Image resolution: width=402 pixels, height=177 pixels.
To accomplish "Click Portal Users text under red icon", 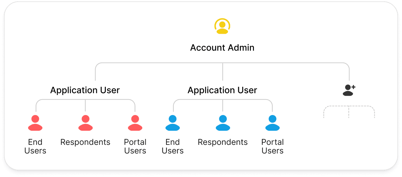I will pos(135,147).
